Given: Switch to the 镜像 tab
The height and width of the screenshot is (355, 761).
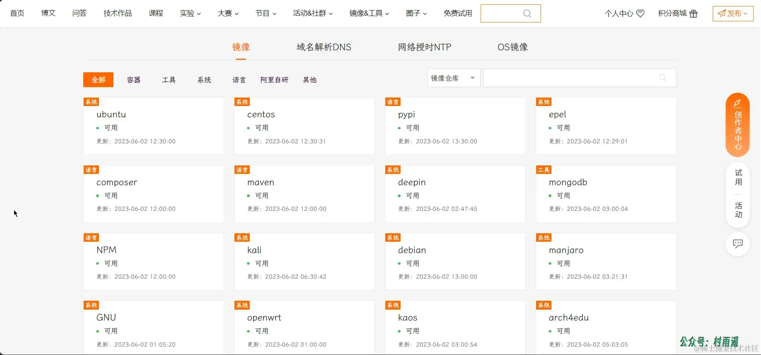Looking at the screenshot, I should (x=241, y=47).
